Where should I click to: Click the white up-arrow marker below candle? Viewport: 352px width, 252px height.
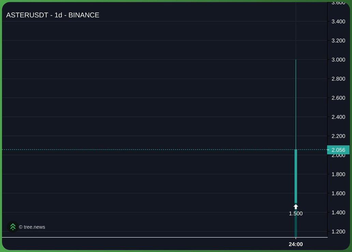pyautogui.click(x=296, y=207)
